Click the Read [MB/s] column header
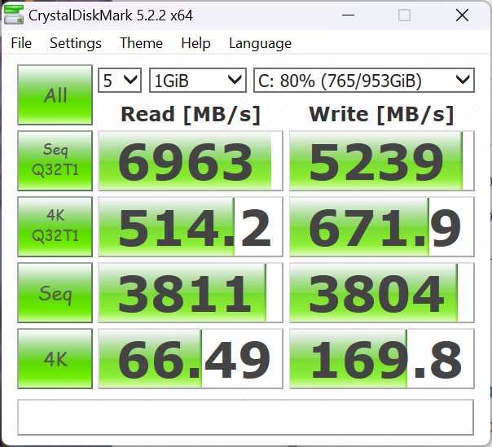The width and height of the screenshot is (492, 447). pyautogui.click(x=191, y=114)
